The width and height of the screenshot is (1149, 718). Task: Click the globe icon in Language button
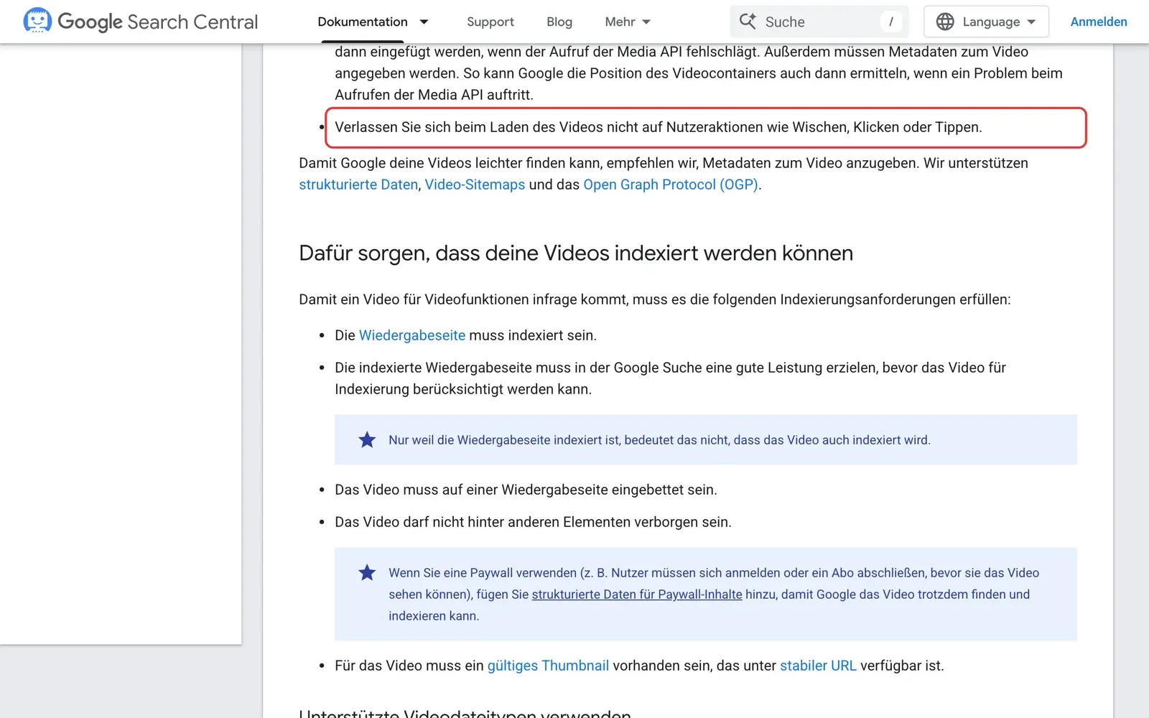tap(945, 22)
